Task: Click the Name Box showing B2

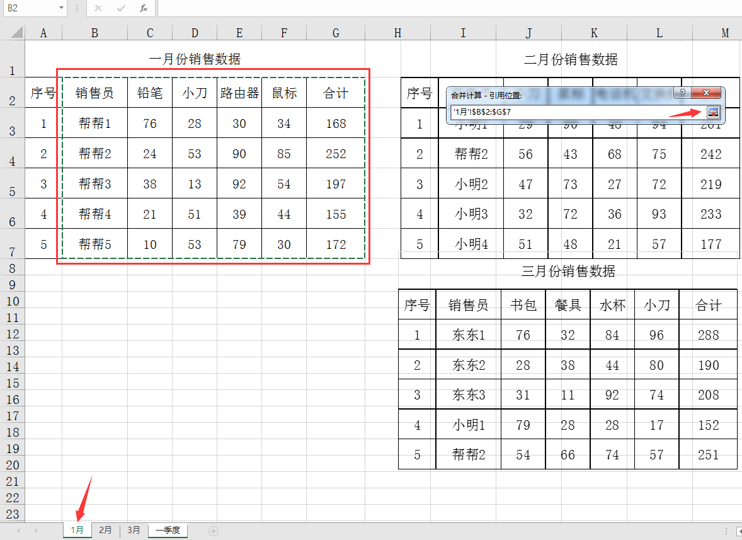Action: click(31, 8)
